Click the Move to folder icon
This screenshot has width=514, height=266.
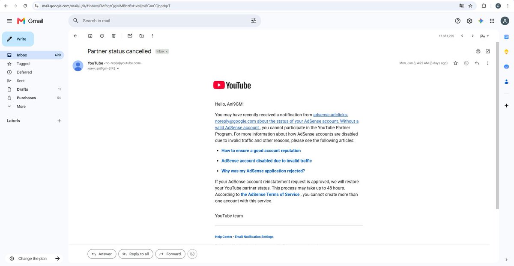click(x=142, y=36)
